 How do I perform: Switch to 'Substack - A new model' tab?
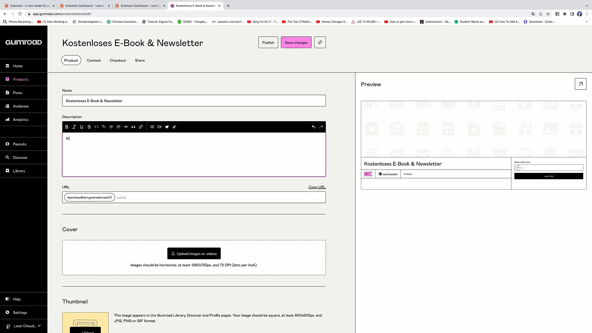click(x=30, y=6)
